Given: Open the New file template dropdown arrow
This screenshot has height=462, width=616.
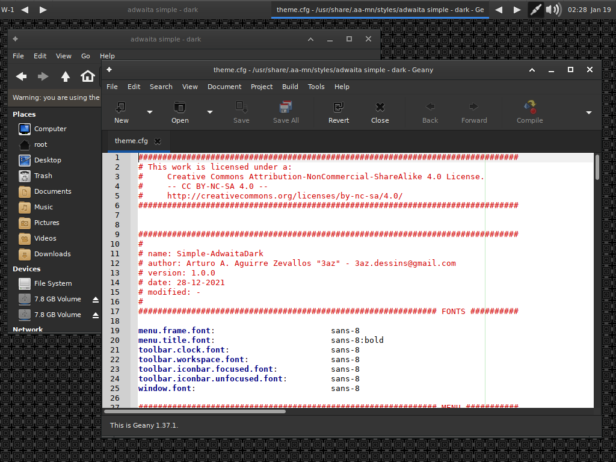Looking at the screenshot, I should tap(150, 112).
